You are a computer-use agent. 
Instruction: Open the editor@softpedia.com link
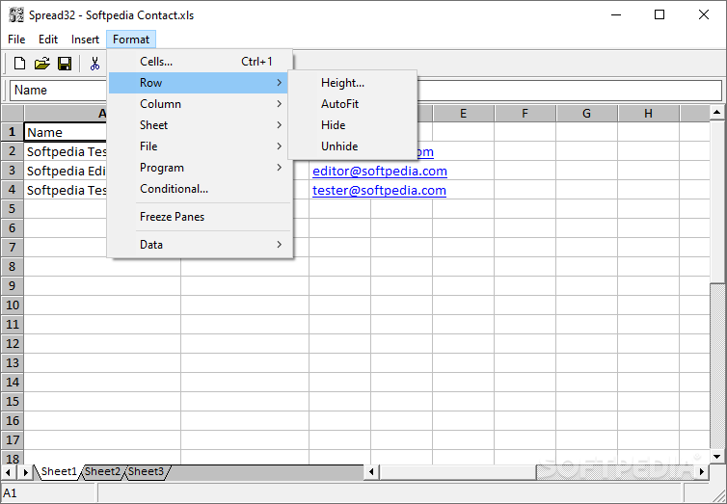click(380, 171)
